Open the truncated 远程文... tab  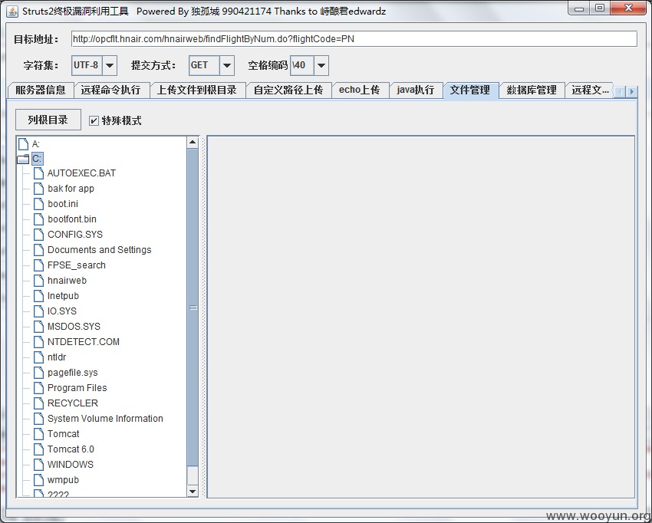click(590, 90)
